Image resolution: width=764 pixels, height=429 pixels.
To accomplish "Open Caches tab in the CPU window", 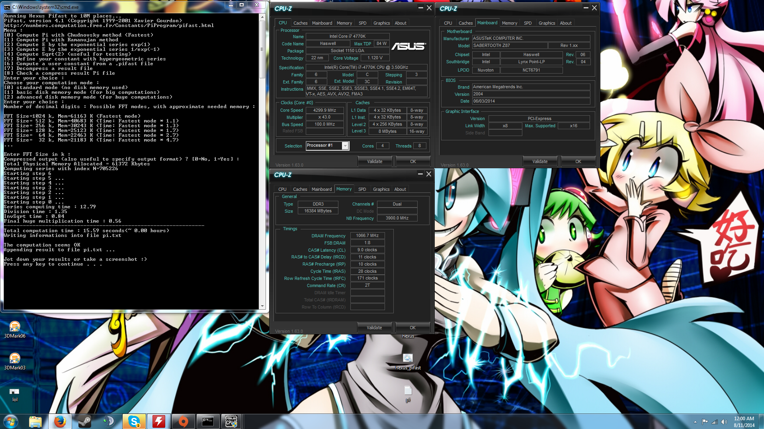I will [x=300, y=23].
